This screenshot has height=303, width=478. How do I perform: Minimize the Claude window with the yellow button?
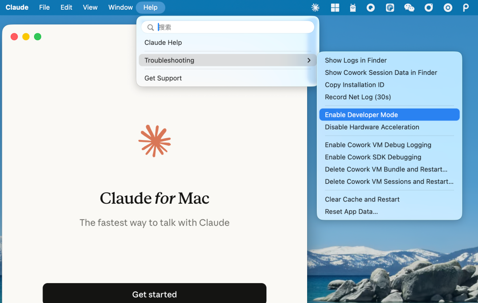pos(26,37)
